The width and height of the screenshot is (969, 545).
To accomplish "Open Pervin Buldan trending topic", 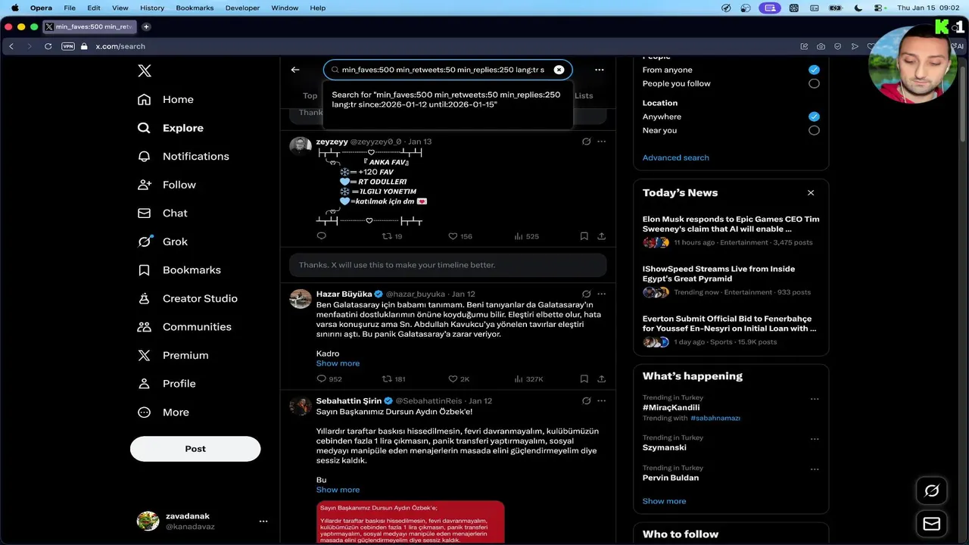I will (x=671, y=478).
